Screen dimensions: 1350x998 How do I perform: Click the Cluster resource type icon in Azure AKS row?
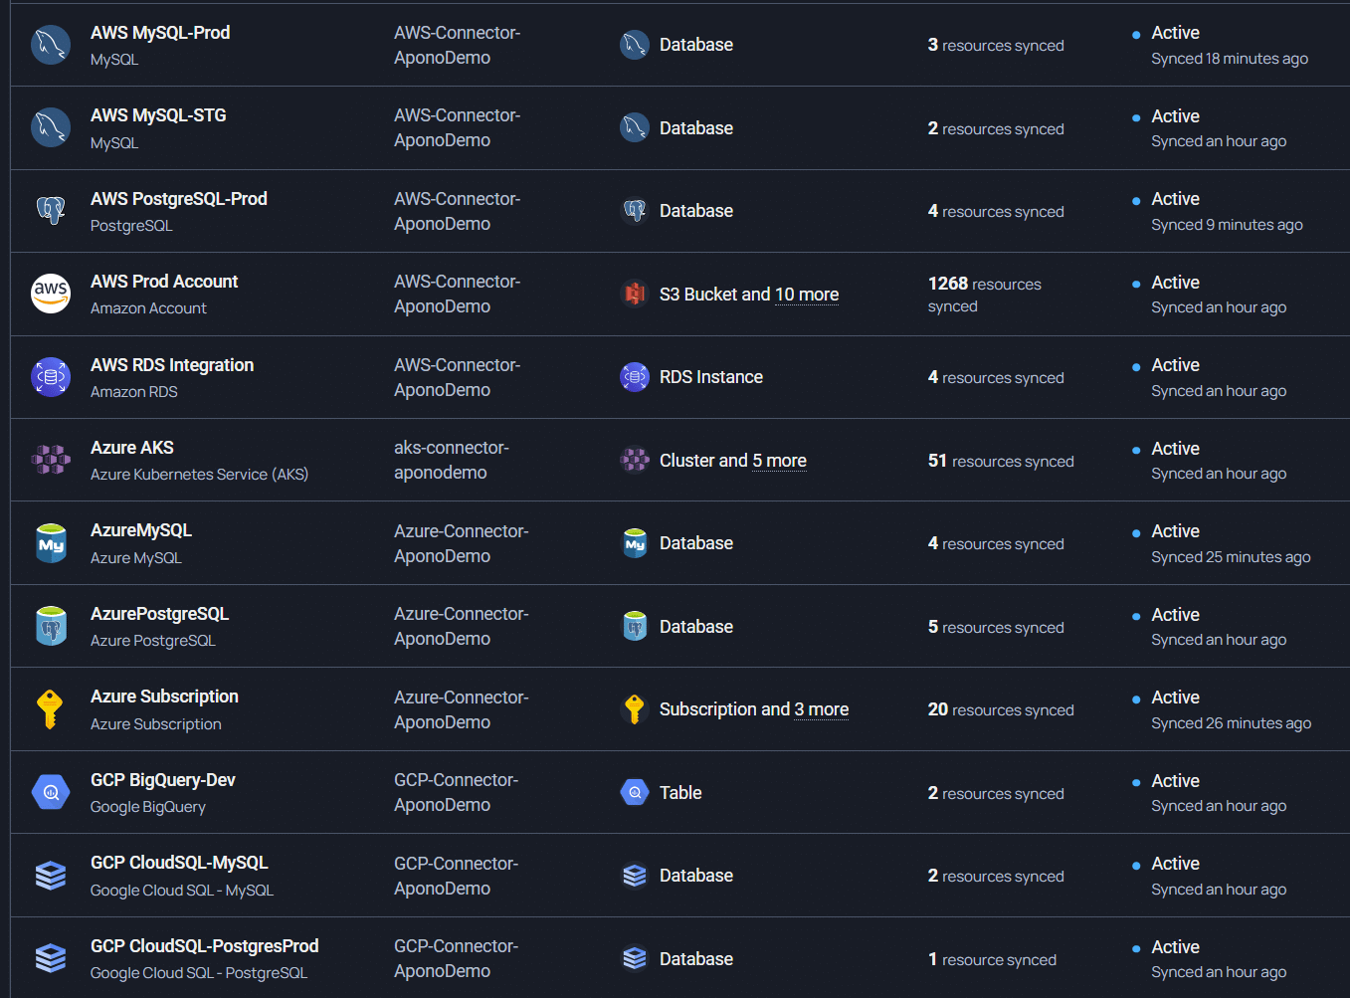click(635, 460)
